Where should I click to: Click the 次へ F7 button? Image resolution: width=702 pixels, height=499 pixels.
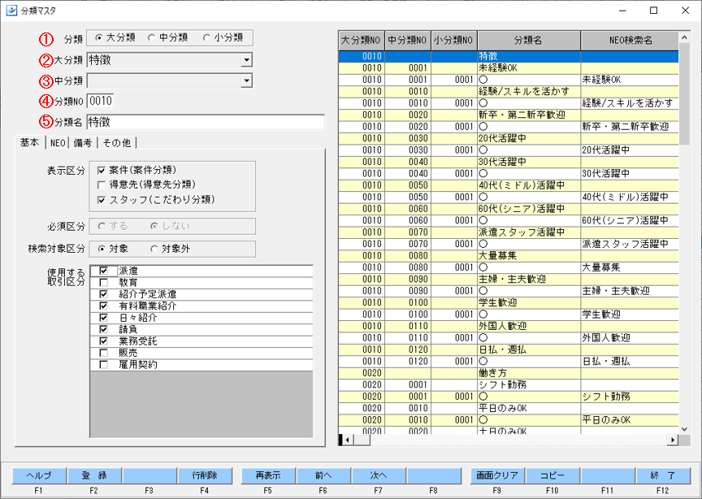click(379, 475)
